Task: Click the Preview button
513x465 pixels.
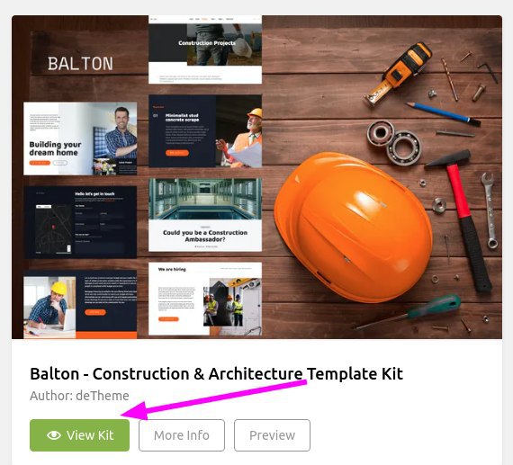Action: pyautogui.click(x=272, y=435)
